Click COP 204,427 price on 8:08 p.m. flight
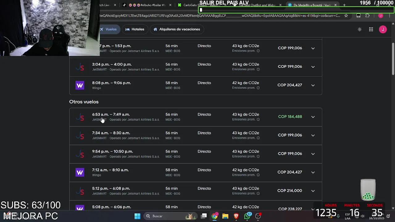This screenshot has height=222, width=395. pos(290,85)
